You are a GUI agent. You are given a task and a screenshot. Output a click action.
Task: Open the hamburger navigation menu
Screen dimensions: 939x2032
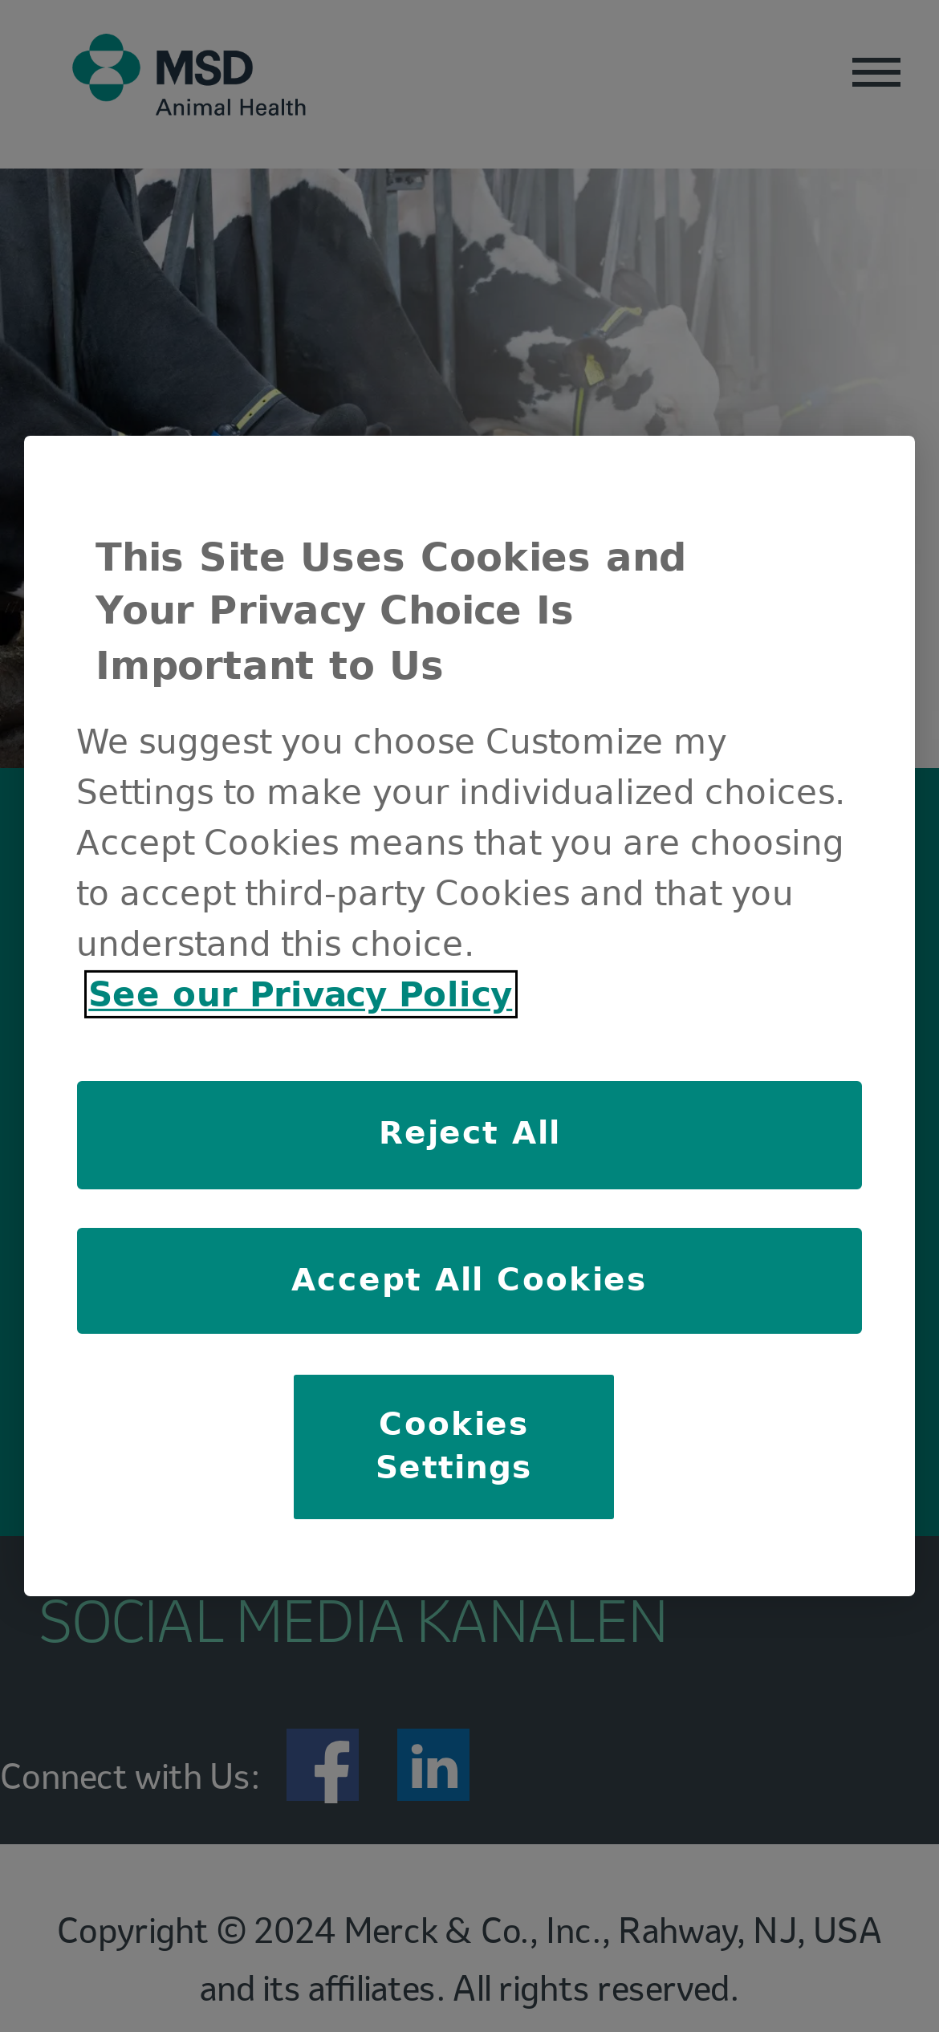pyautogui.click(x=876, y=72)
